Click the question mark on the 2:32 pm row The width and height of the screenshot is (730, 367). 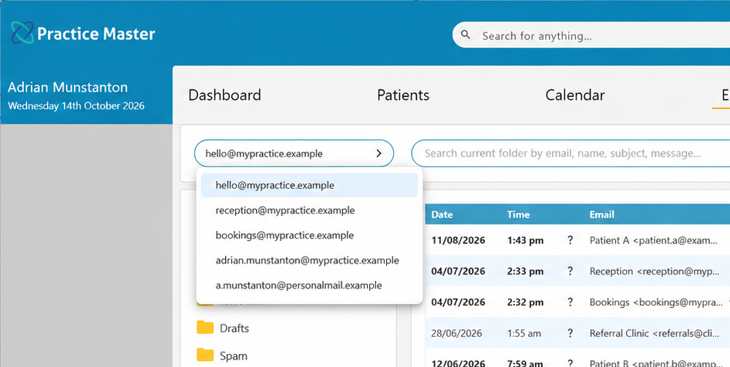tap(570, 302)
